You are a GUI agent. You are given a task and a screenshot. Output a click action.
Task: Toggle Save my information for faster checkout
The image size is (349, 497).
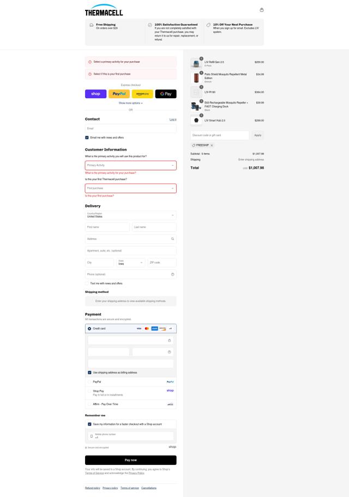(x=89, y=424)
